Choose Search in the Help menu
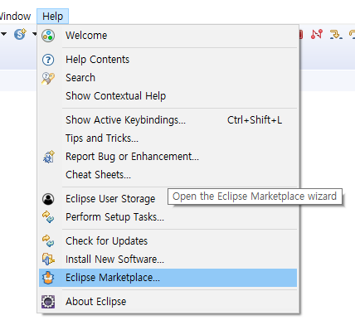This screenshot has width=355, height=330. point(168,78)
